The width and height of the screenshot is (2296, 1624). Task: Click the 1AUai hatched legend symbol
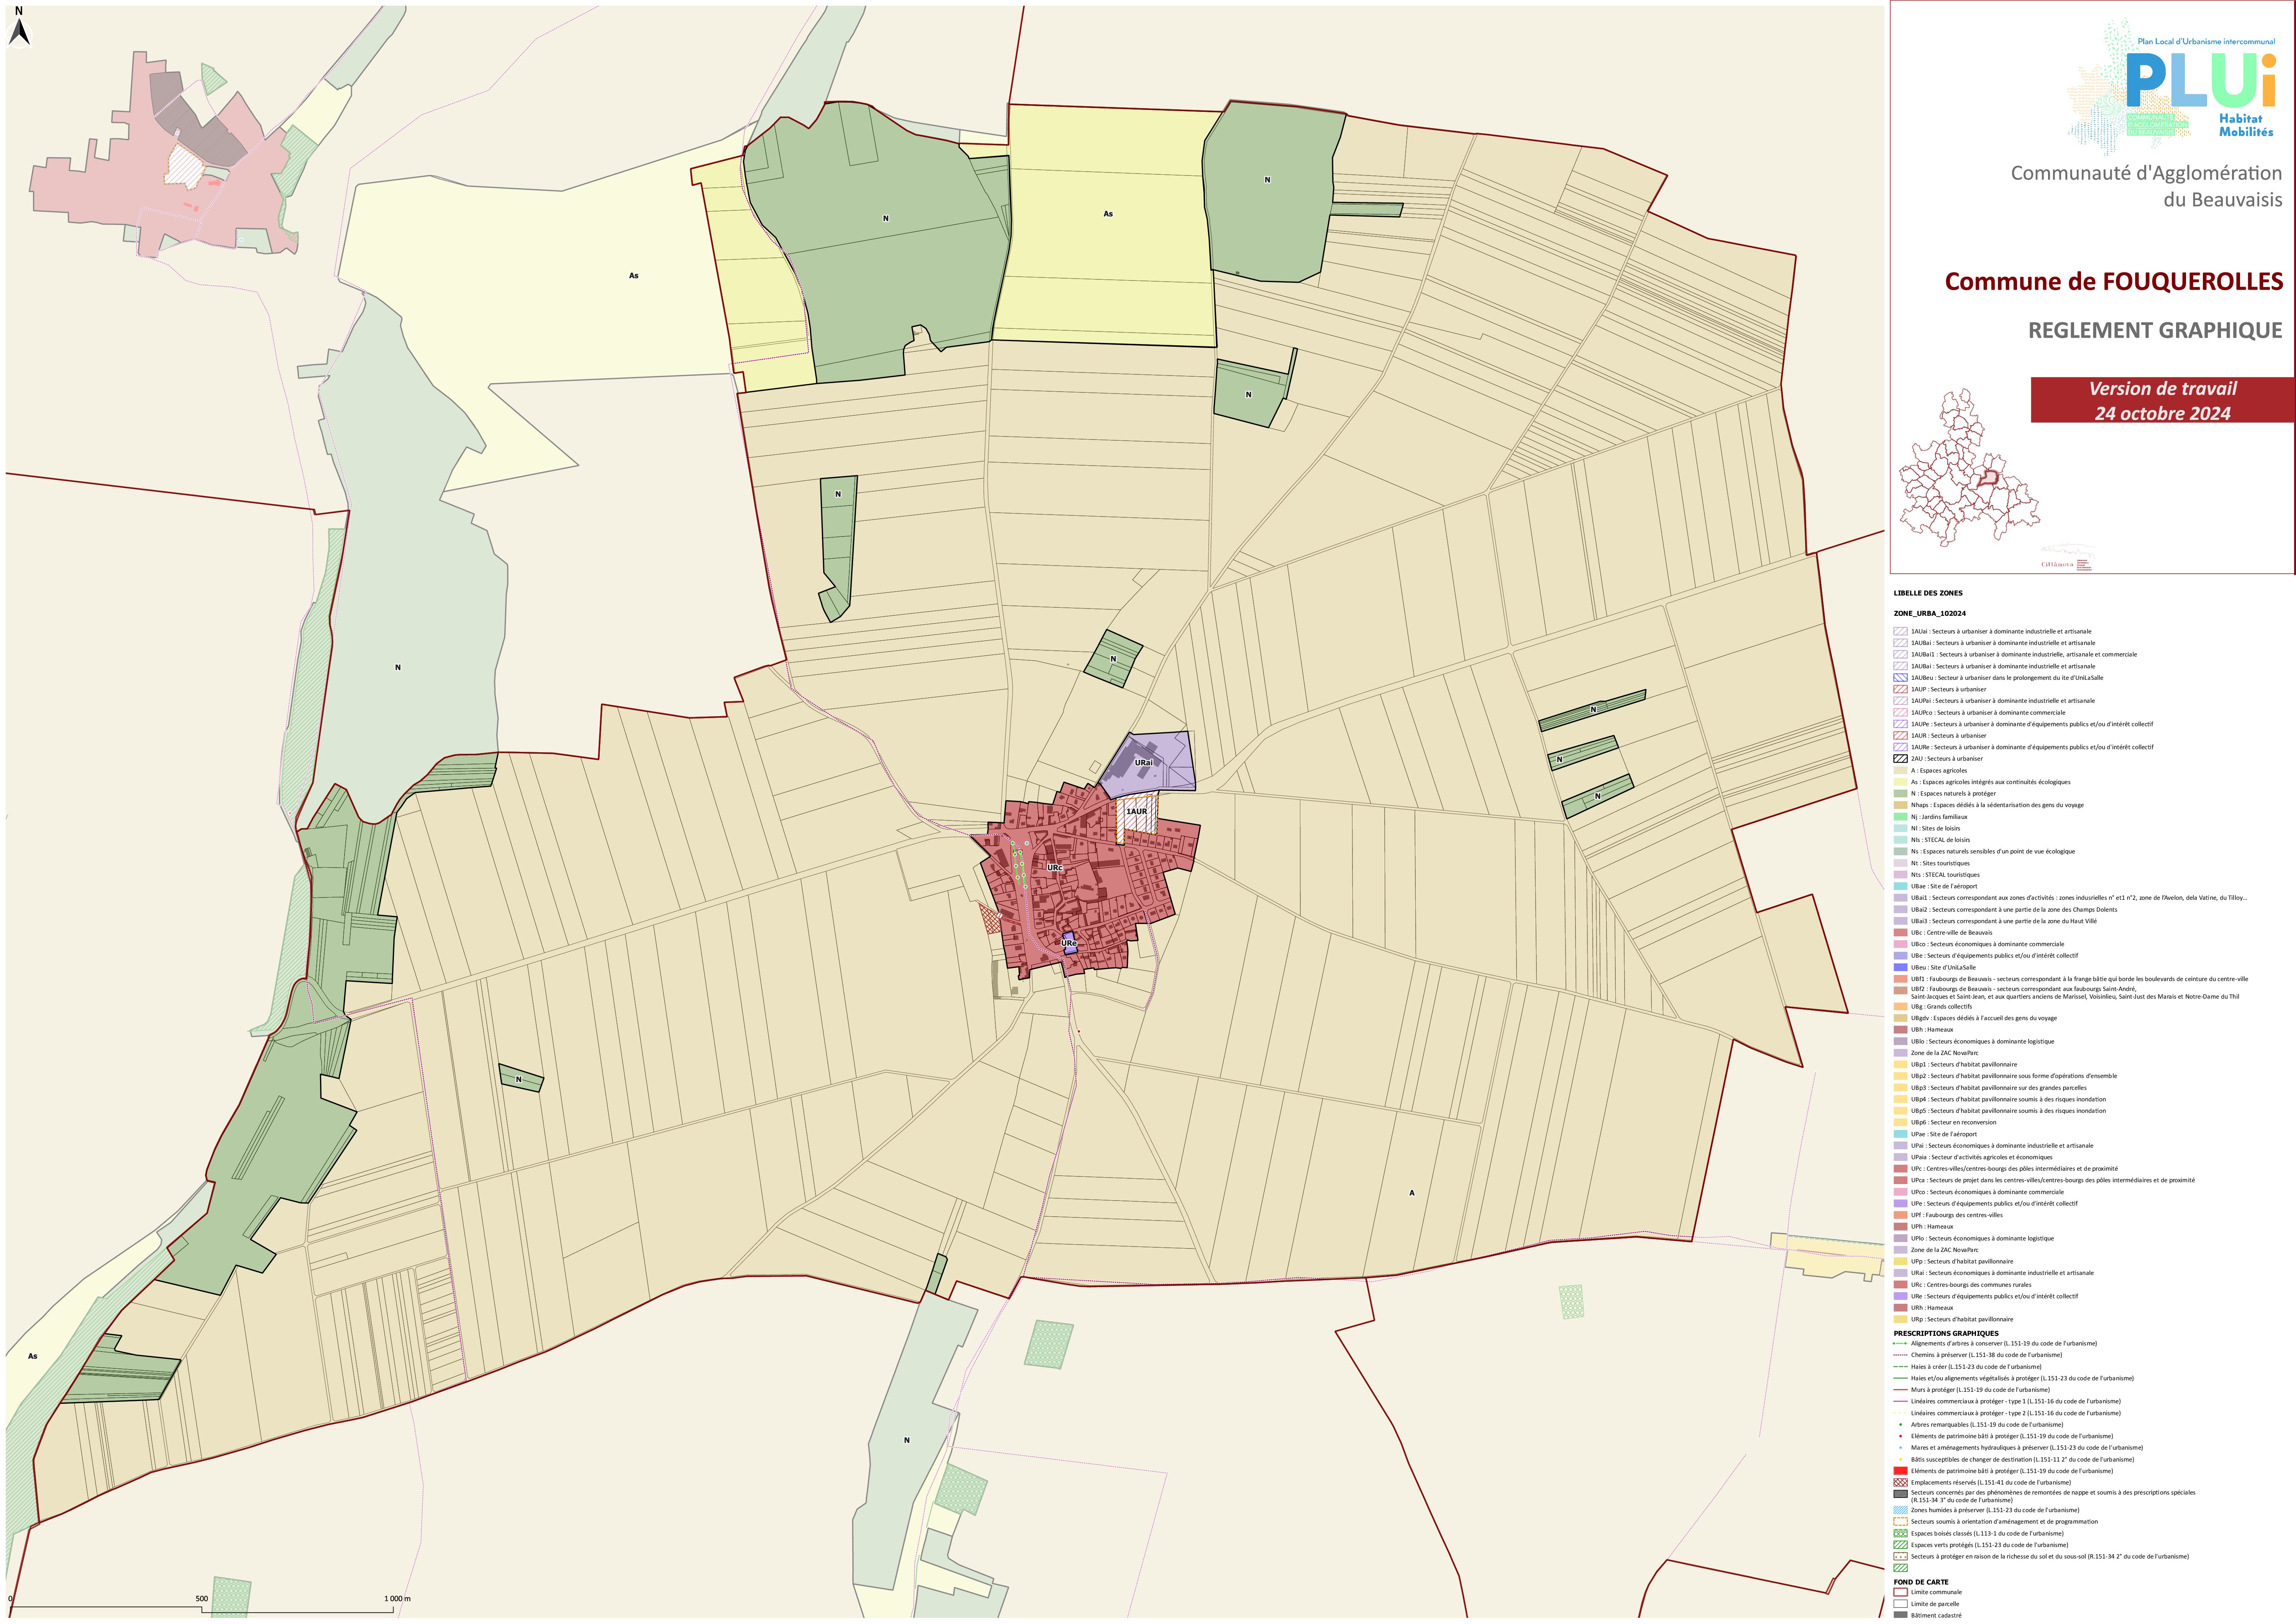tap(1900, 632)
